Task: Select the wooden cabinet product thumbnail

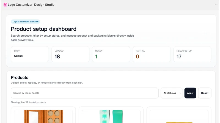Action: (x=43, y=116)
